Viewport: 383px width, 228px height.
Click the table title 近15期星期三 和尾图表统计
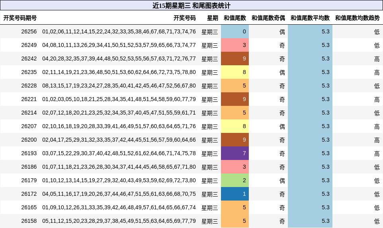(x=191, y=6)
